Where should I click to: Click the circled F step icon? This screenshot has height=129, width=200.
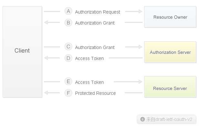coord(68,93)
